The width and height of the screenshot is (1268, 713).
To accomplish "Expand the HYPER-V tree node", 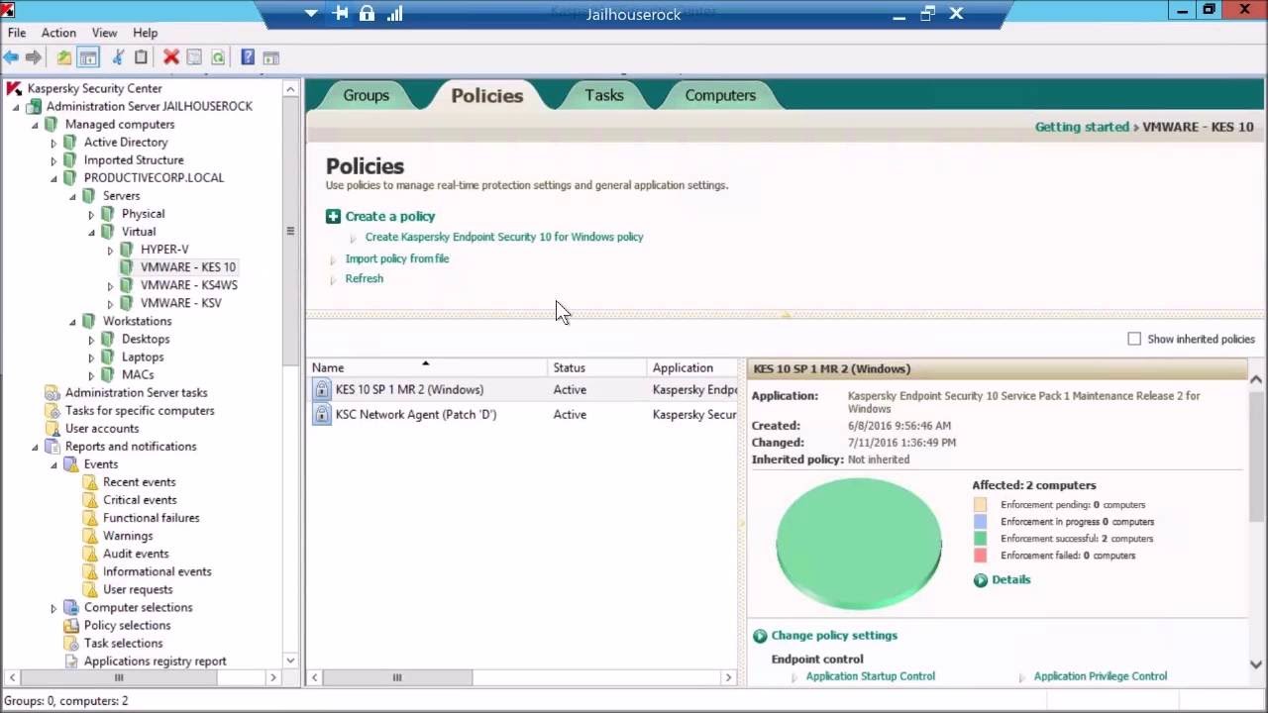I will [x=111, y=250].
